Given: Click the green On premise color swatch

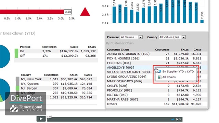Looking at the screenshot, I should tap(16, 53).
